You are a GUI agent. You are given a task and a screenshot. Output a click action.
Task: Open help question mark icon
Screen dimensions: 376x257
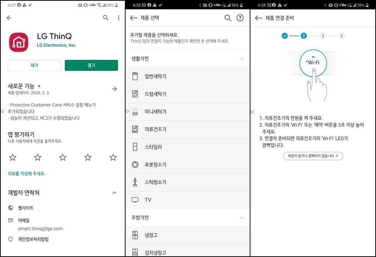240,18
